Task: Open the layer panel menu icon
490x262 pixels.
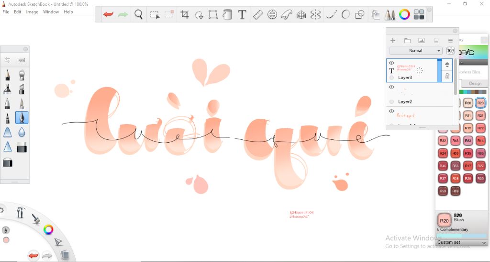Action: (x=450, y=40)
